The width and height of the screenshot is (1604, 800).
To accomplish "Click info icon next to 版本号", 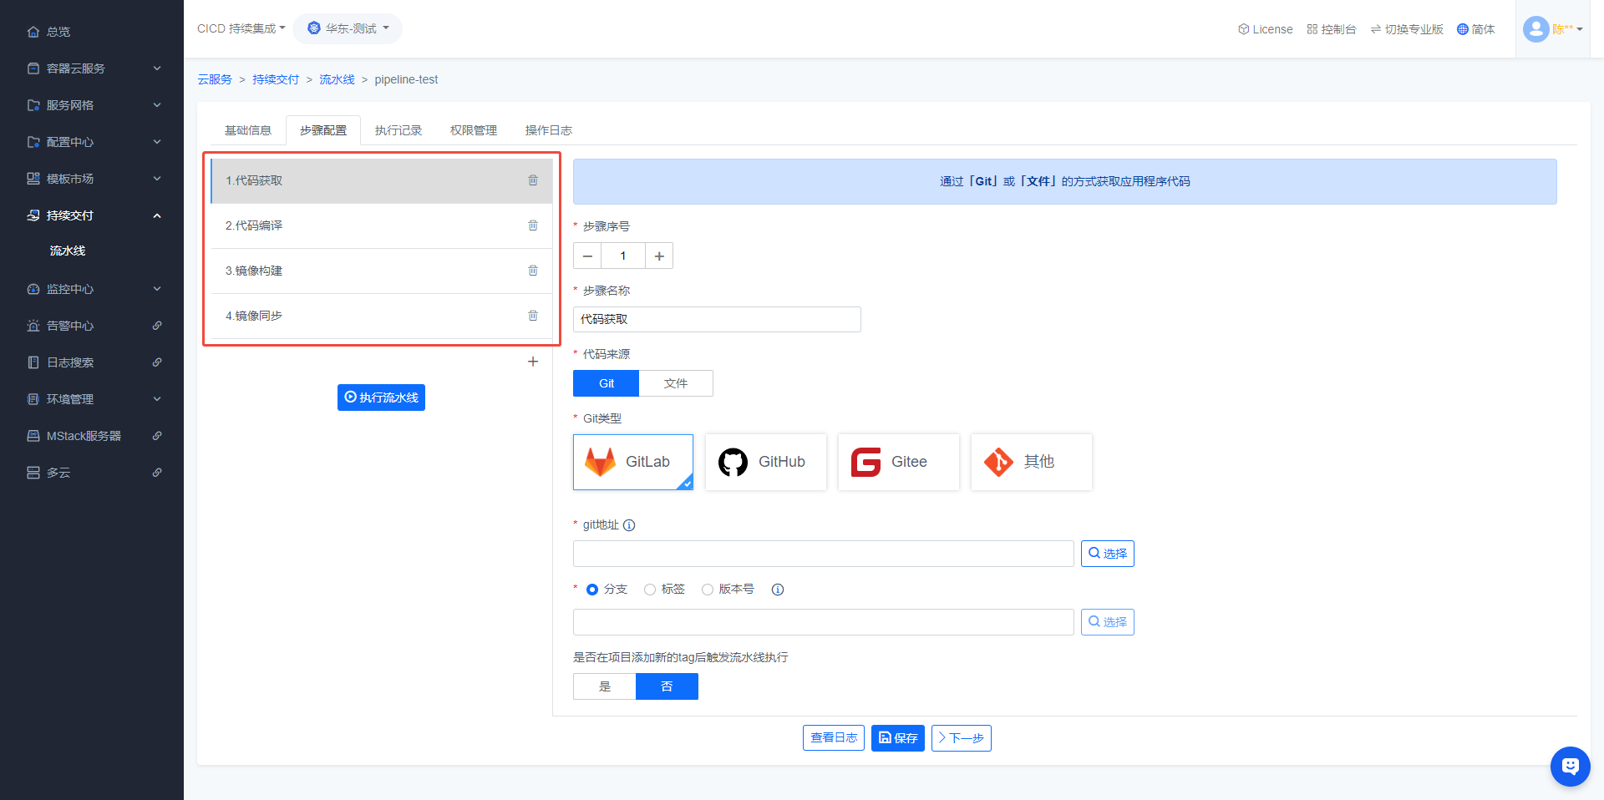I will click(x=778, y=590).
